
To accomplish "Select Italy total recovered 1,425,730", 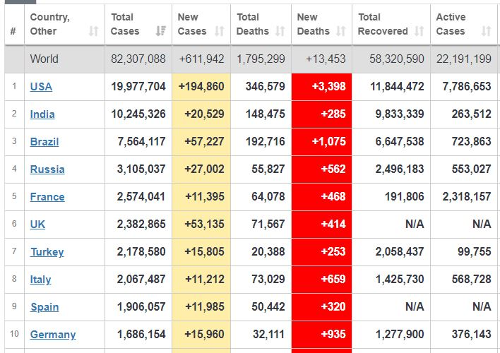I will click(x=400, y=279).
